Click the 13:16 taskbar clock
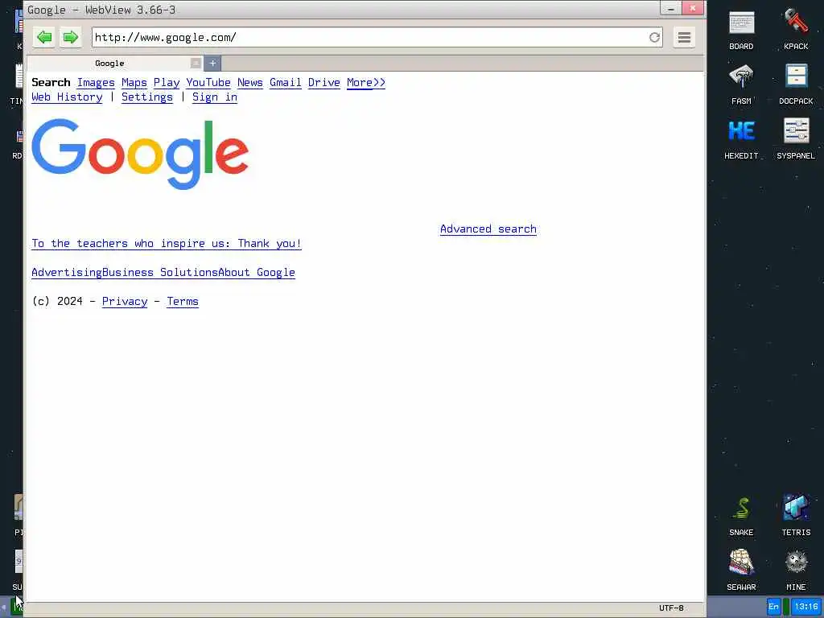Screen dimensions: 824x618 coord(806,607)
